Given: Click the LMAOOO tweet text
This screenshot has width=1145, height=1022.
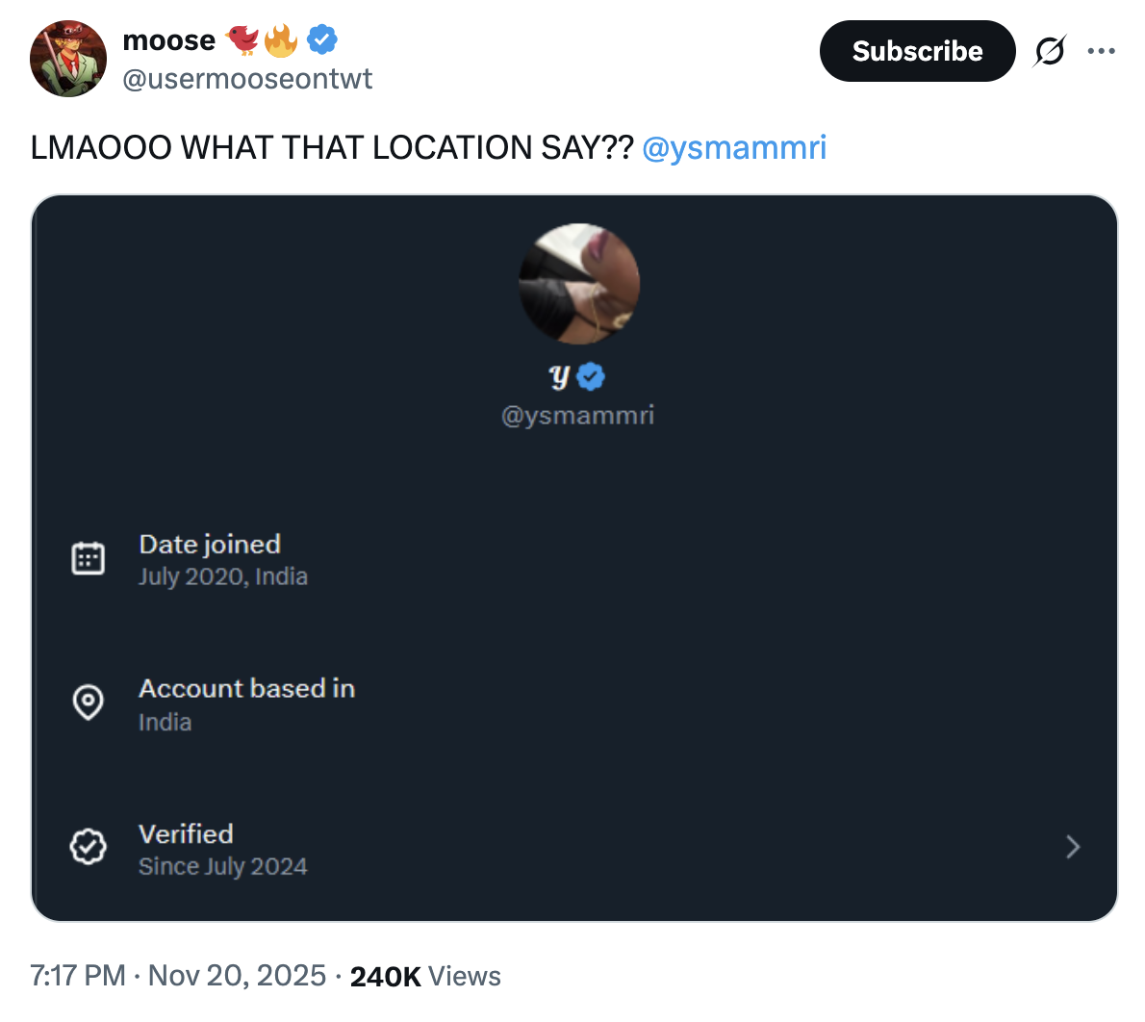Looking at the screenshot, I should (332, 147).
